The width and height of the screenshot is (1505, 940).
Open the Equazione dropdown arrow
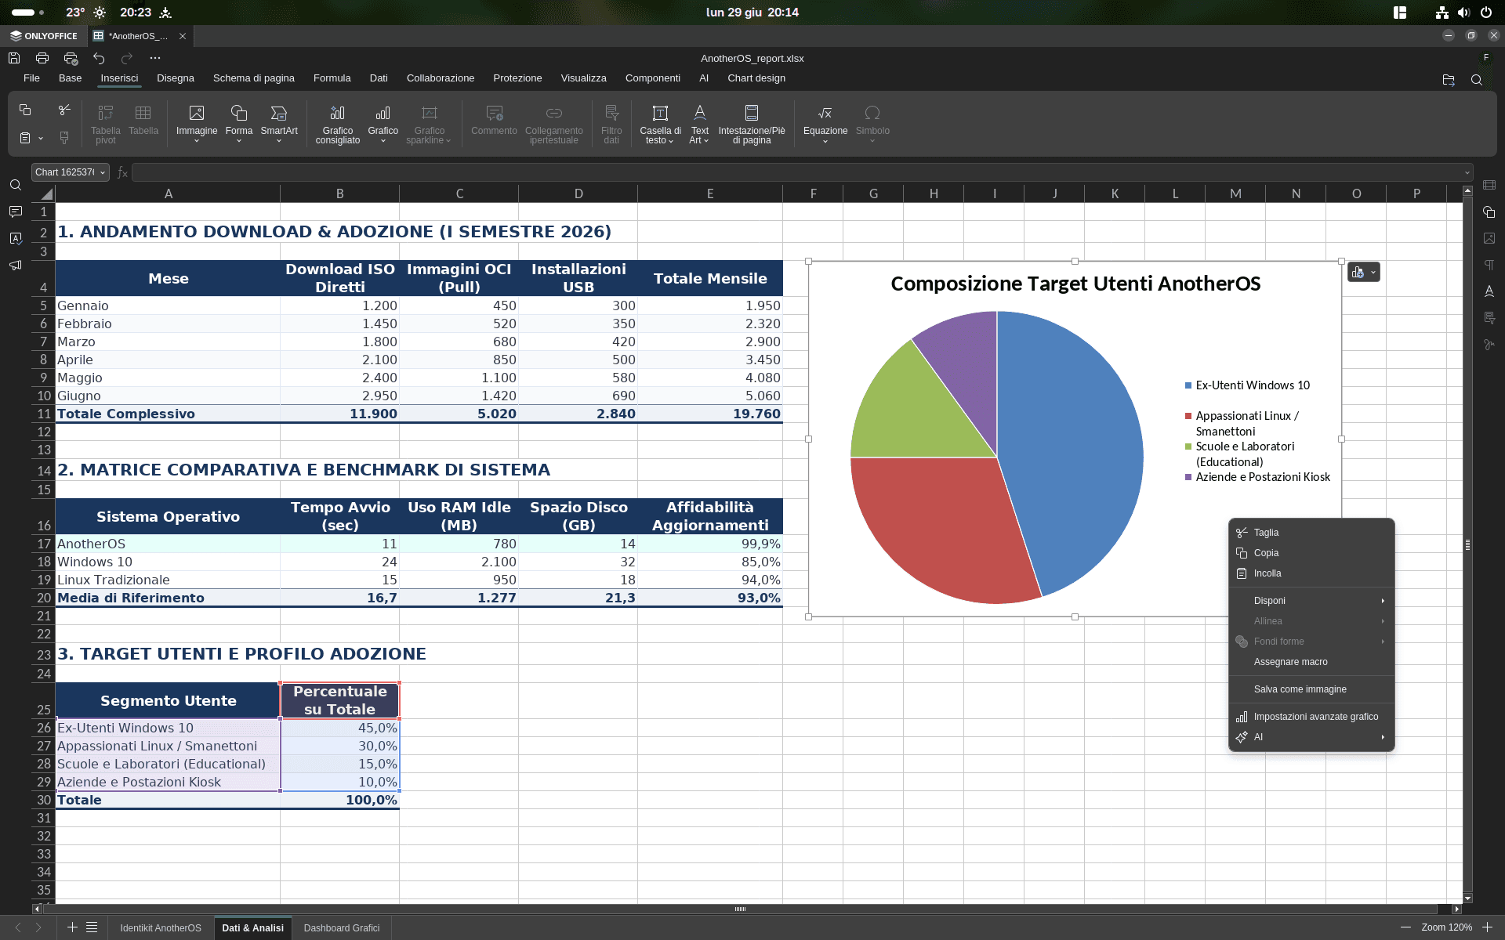[x=825, y=141]
